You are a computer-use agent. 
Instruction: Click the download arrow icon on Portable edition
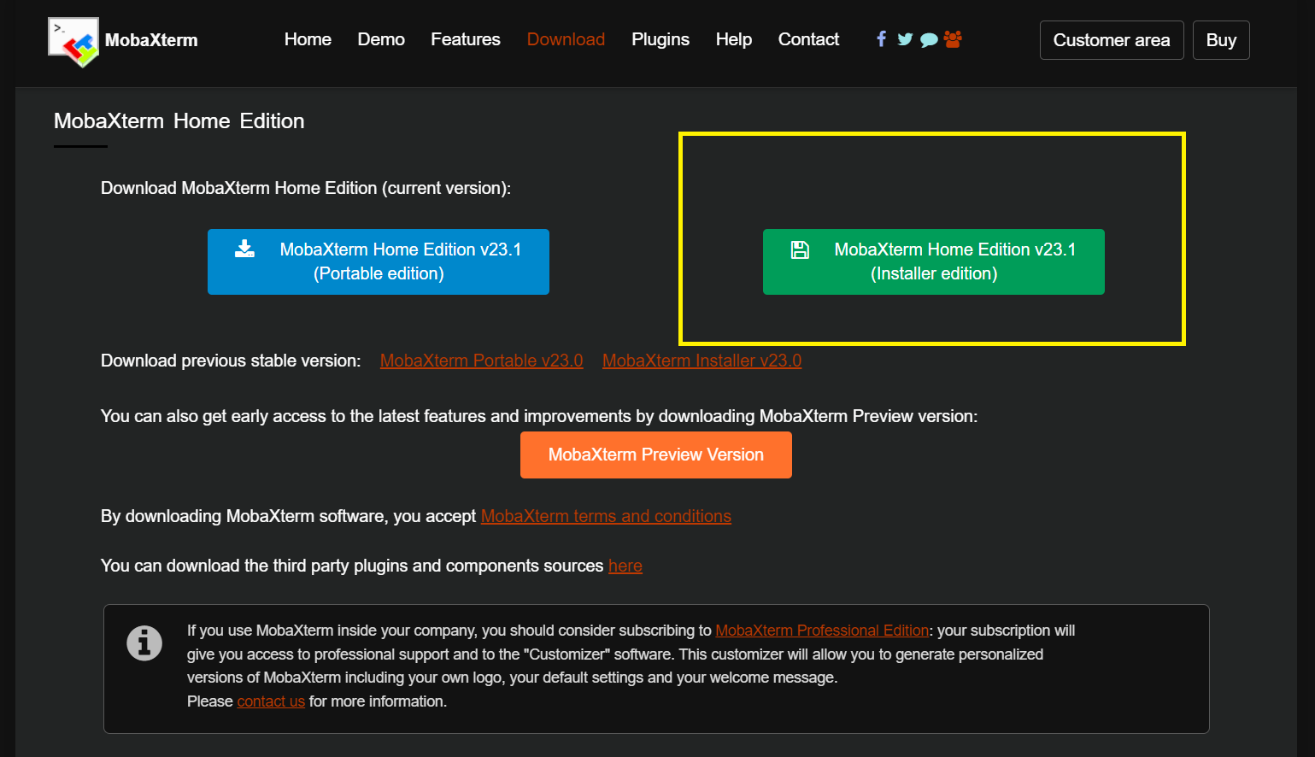click(245, 249)
